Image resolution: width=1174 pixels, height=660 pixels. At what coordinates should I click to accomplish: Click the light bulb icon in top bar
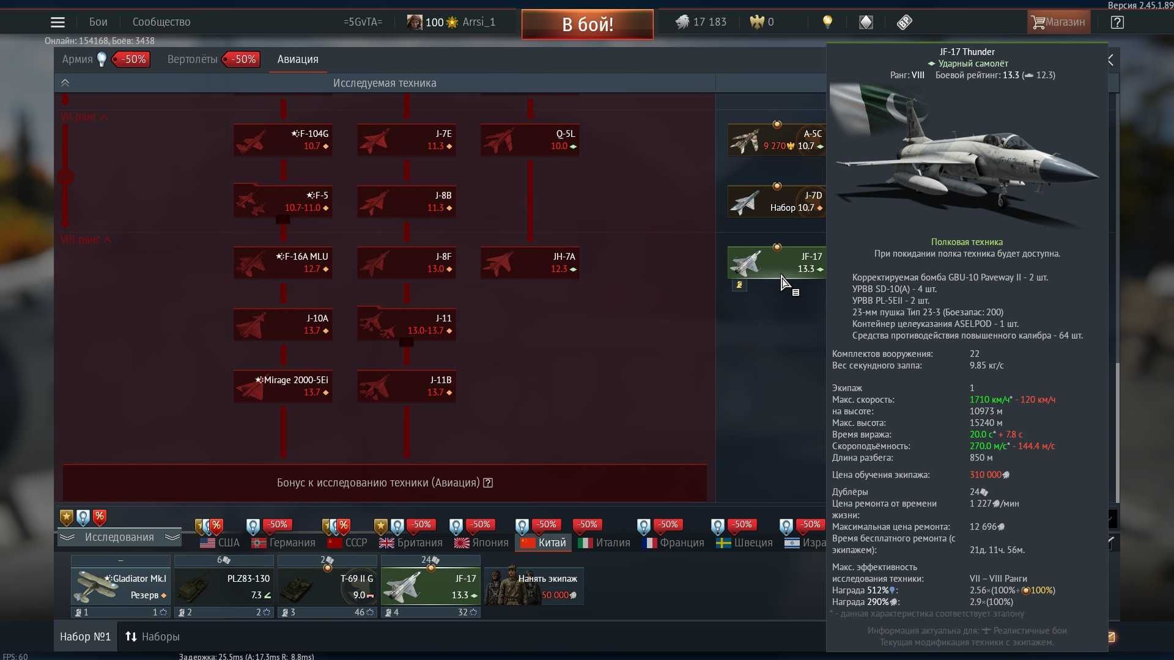click(827, 22)
